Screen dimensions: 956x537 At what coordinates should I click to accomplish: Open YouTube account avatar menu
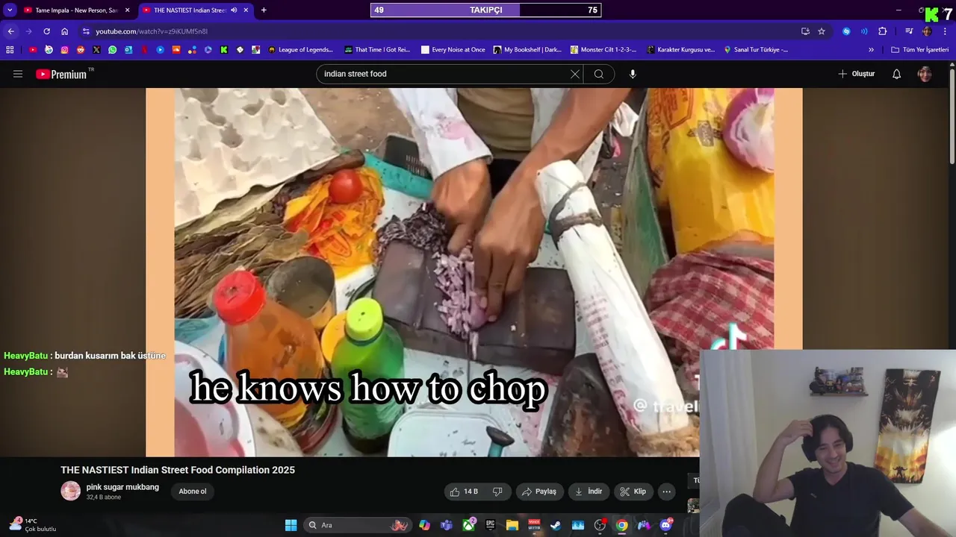[x=925, y=74]
